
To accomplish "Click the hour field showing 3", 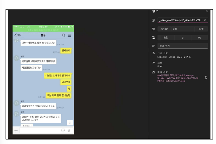I will point(182,38).
